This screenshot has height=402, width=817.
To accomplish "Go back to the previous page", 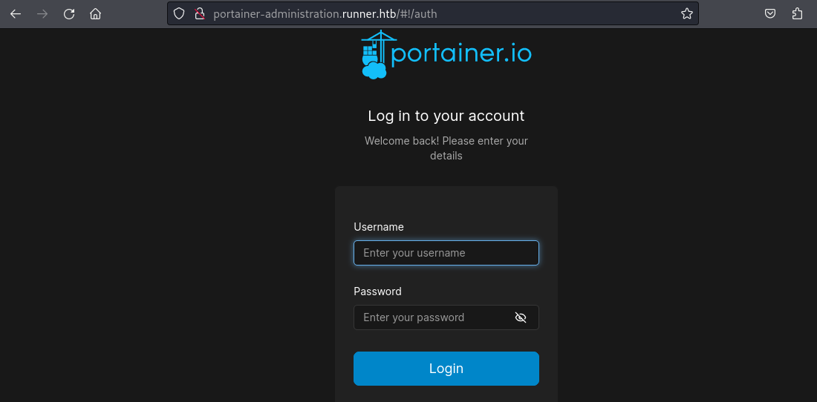I will 16,13.
